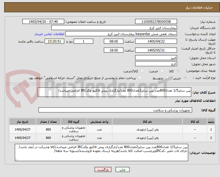Click the بازگشت (back) button
220x177 pixels.
coord(103,169)
